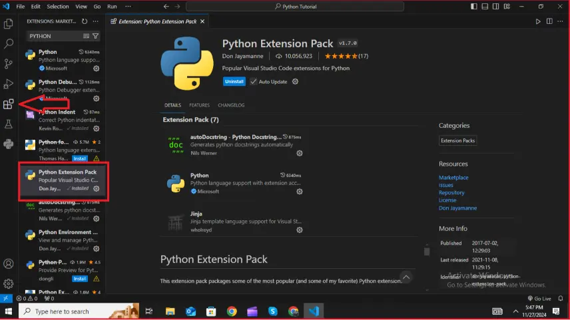This screenshot has height=320, width=570.
Task: Refresh the extensions marketplace list
Action: click(x=85, y=21)
